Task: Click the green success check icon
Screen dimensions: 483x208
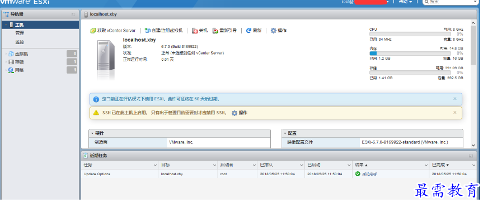Action: point(358,174)
